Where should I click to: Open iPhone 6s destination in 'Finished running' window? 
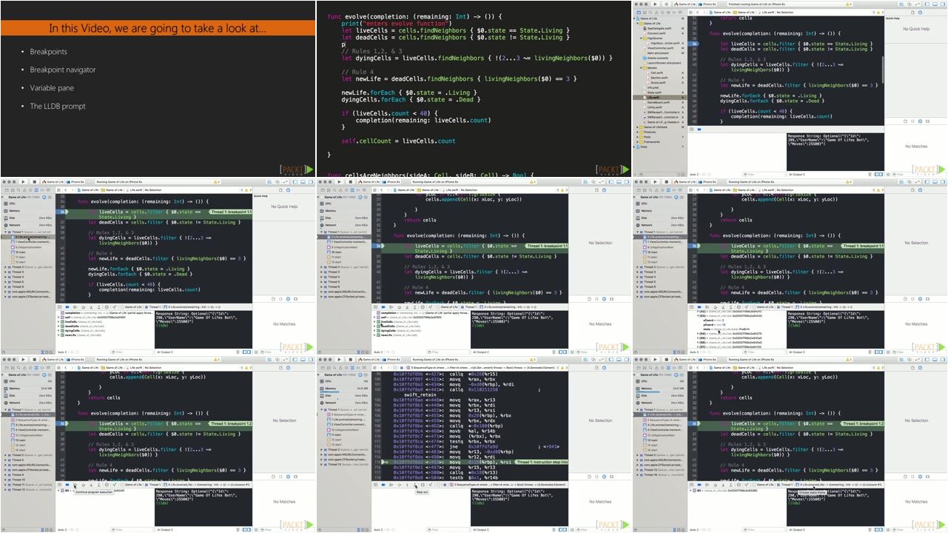709,4
